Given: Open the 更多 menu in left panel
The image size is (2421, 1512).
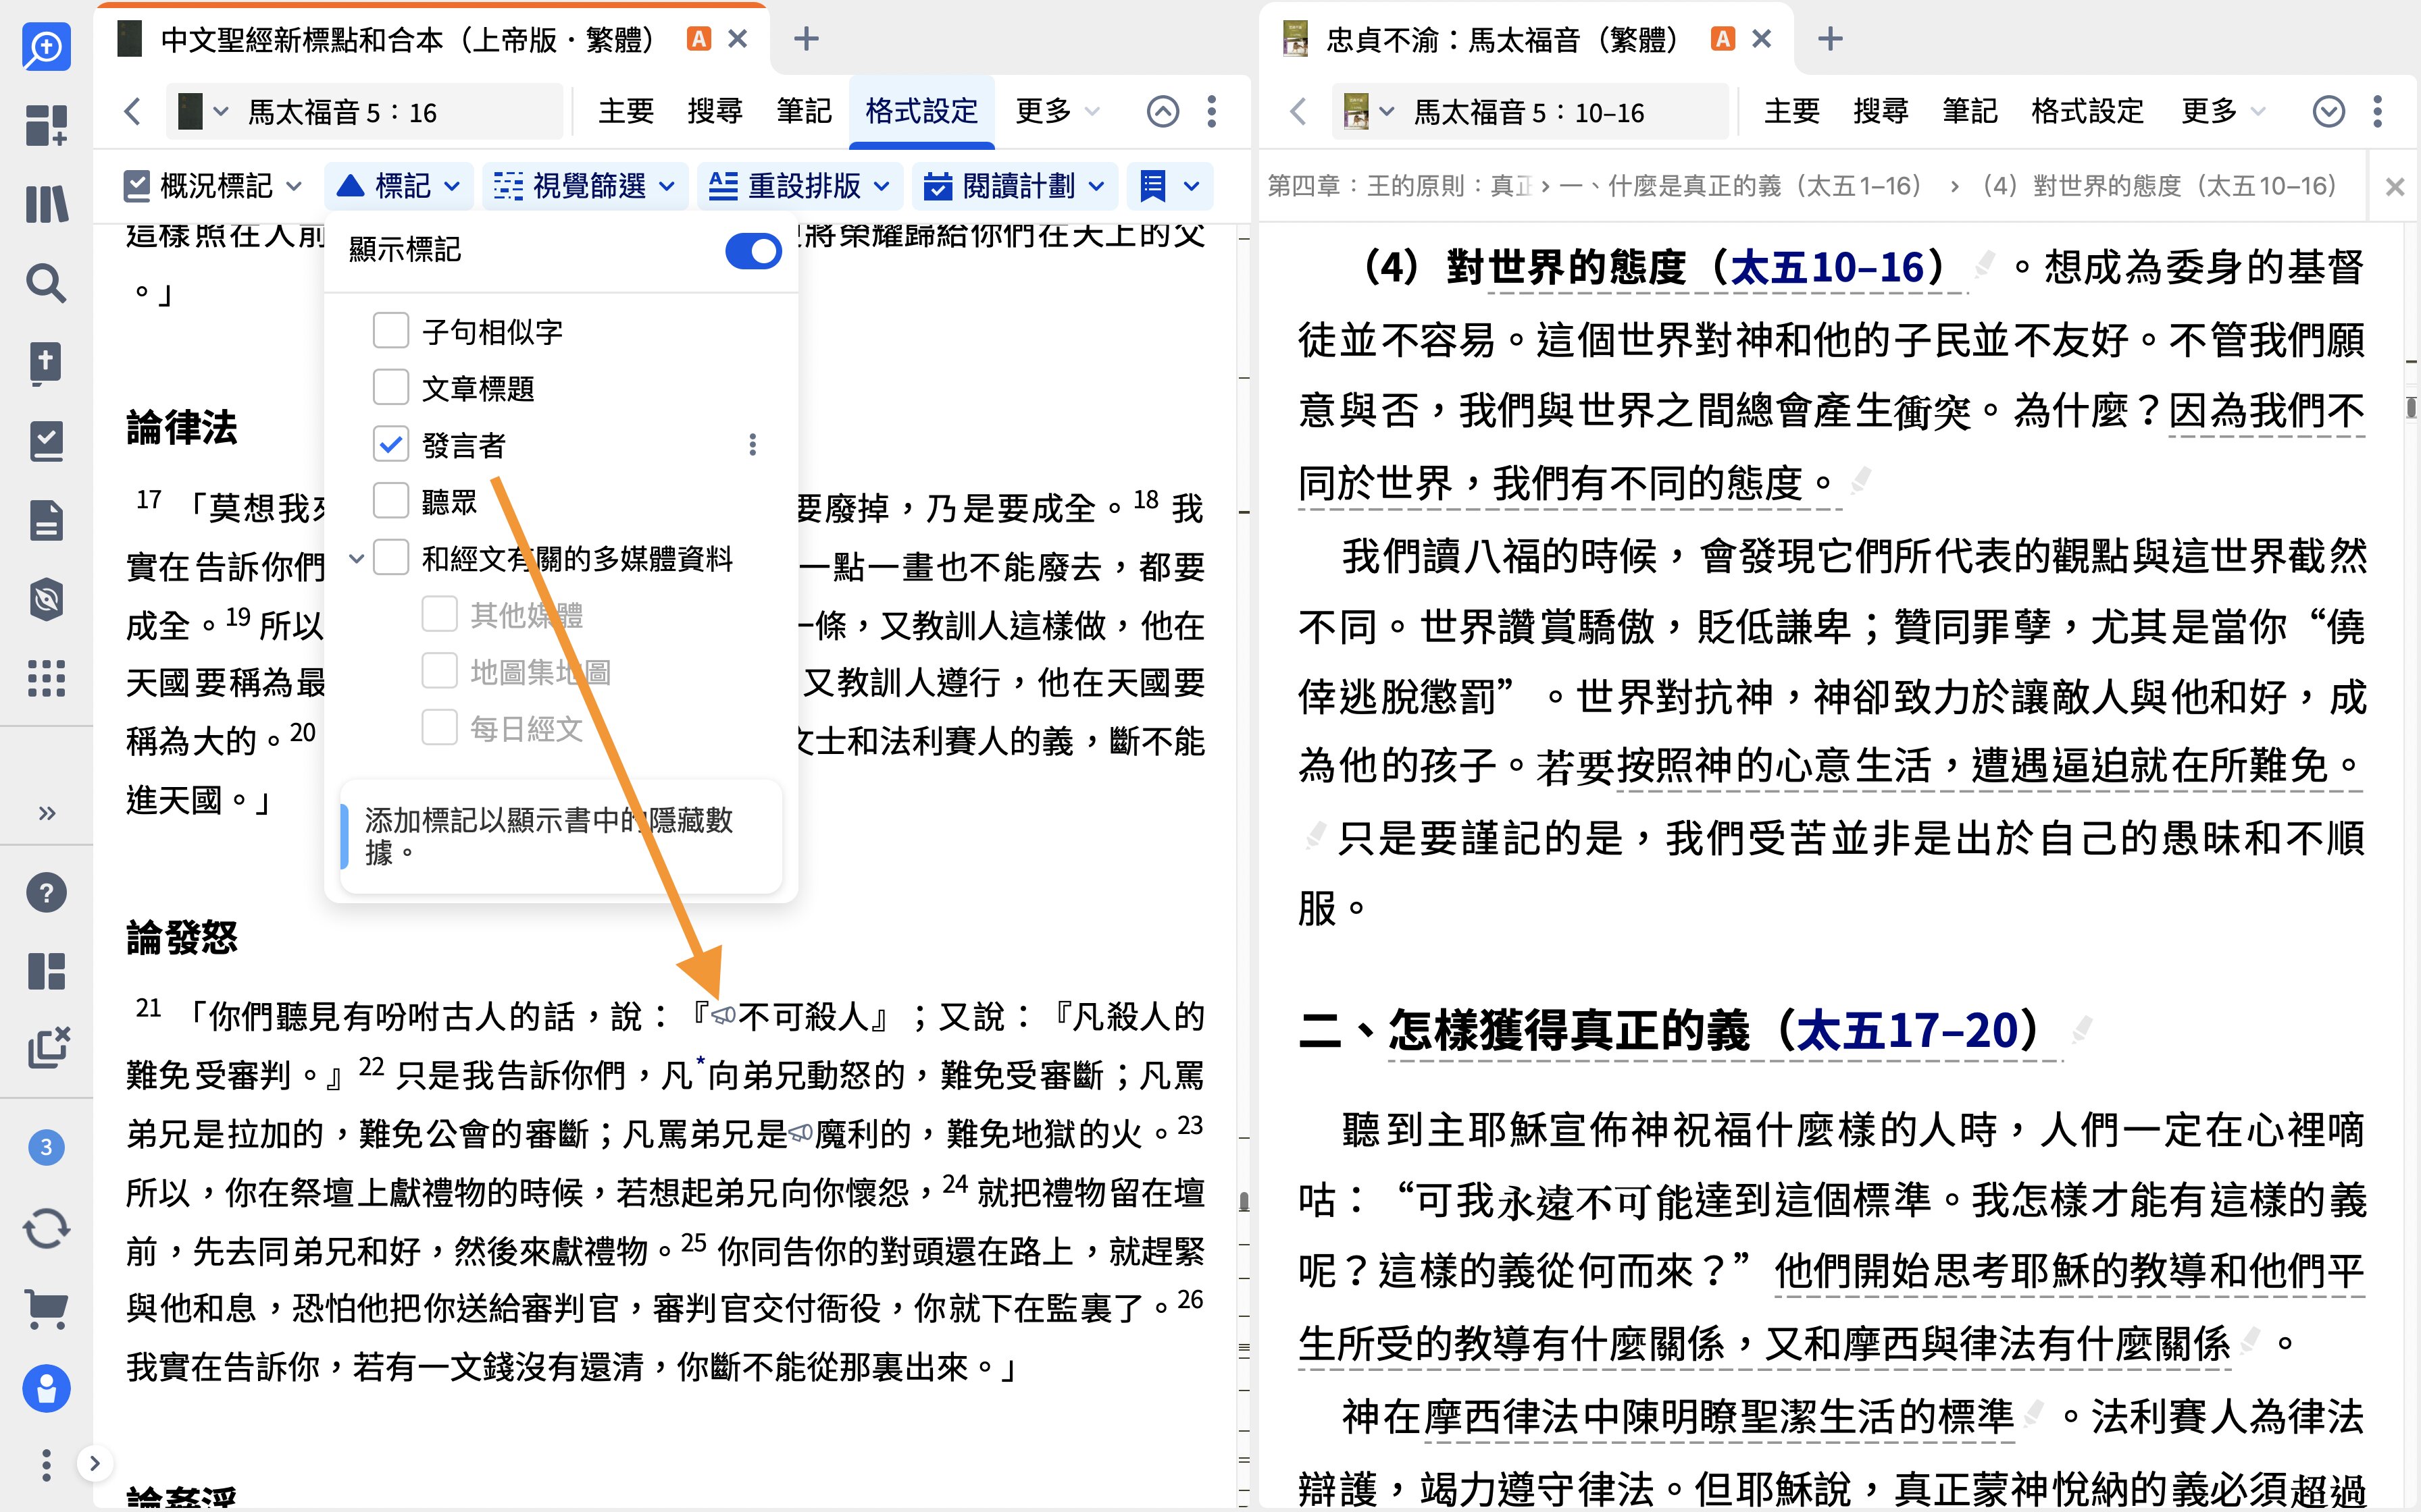Looking at the screenshot, I should [x=1056, y=111].
